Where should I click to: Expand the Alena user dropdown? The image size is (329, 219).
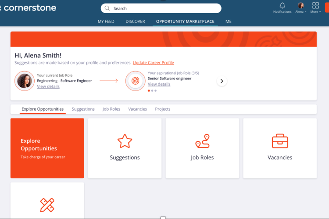click(301, 11)
